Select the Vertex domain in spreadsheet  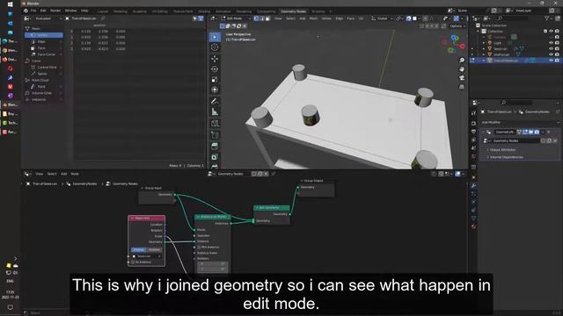pos(43,35)
